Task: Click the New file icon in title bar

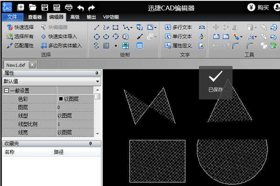Action: tap(21, 7)
